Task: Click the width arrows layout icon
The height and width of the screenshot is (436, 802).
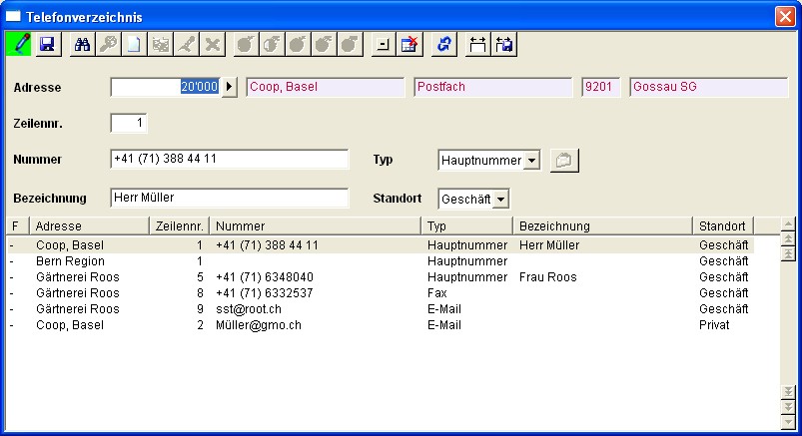Action: click(x=477, y=44)
